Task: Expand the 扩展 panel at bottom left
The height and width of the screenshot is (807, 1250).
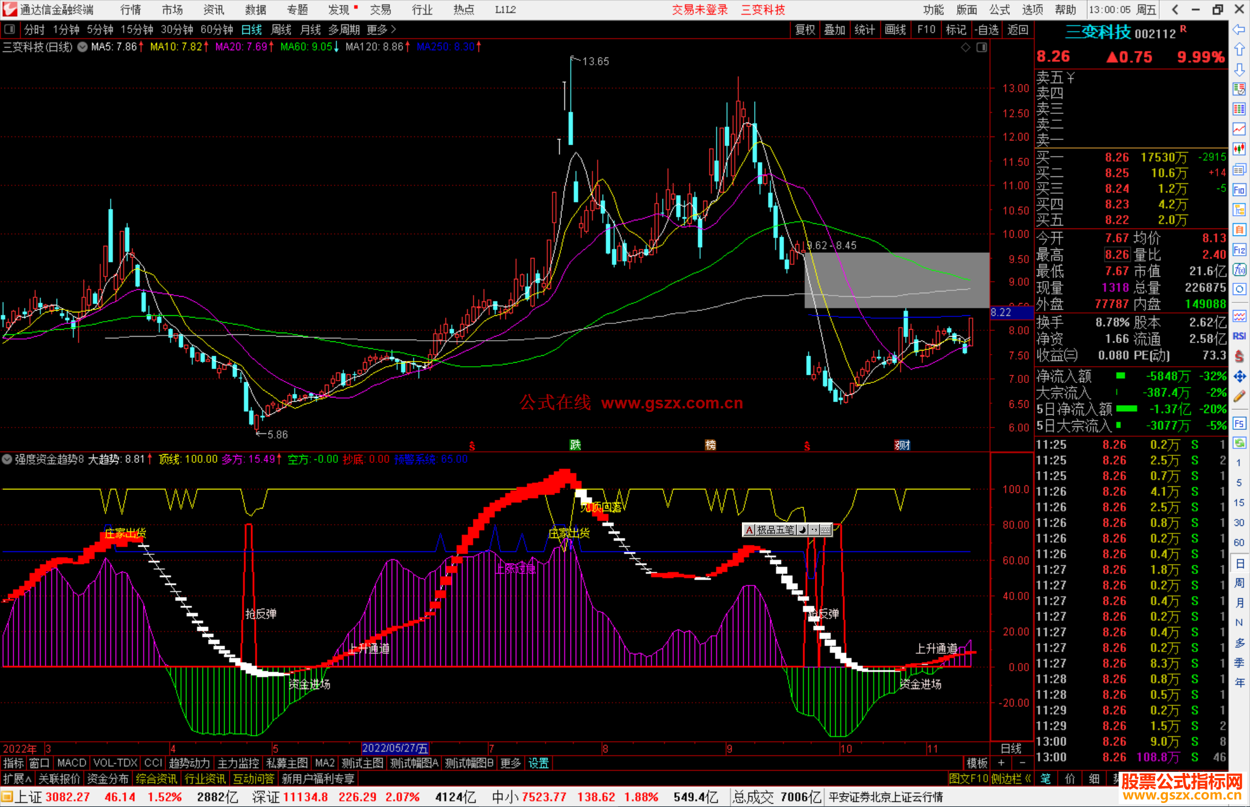Action: [17, 779]
